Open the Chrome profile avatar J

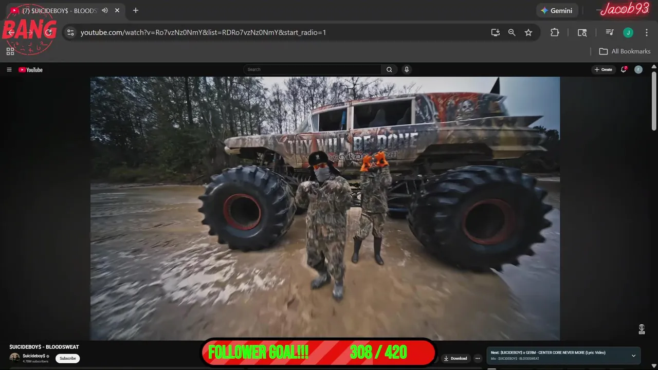(628, 32)
